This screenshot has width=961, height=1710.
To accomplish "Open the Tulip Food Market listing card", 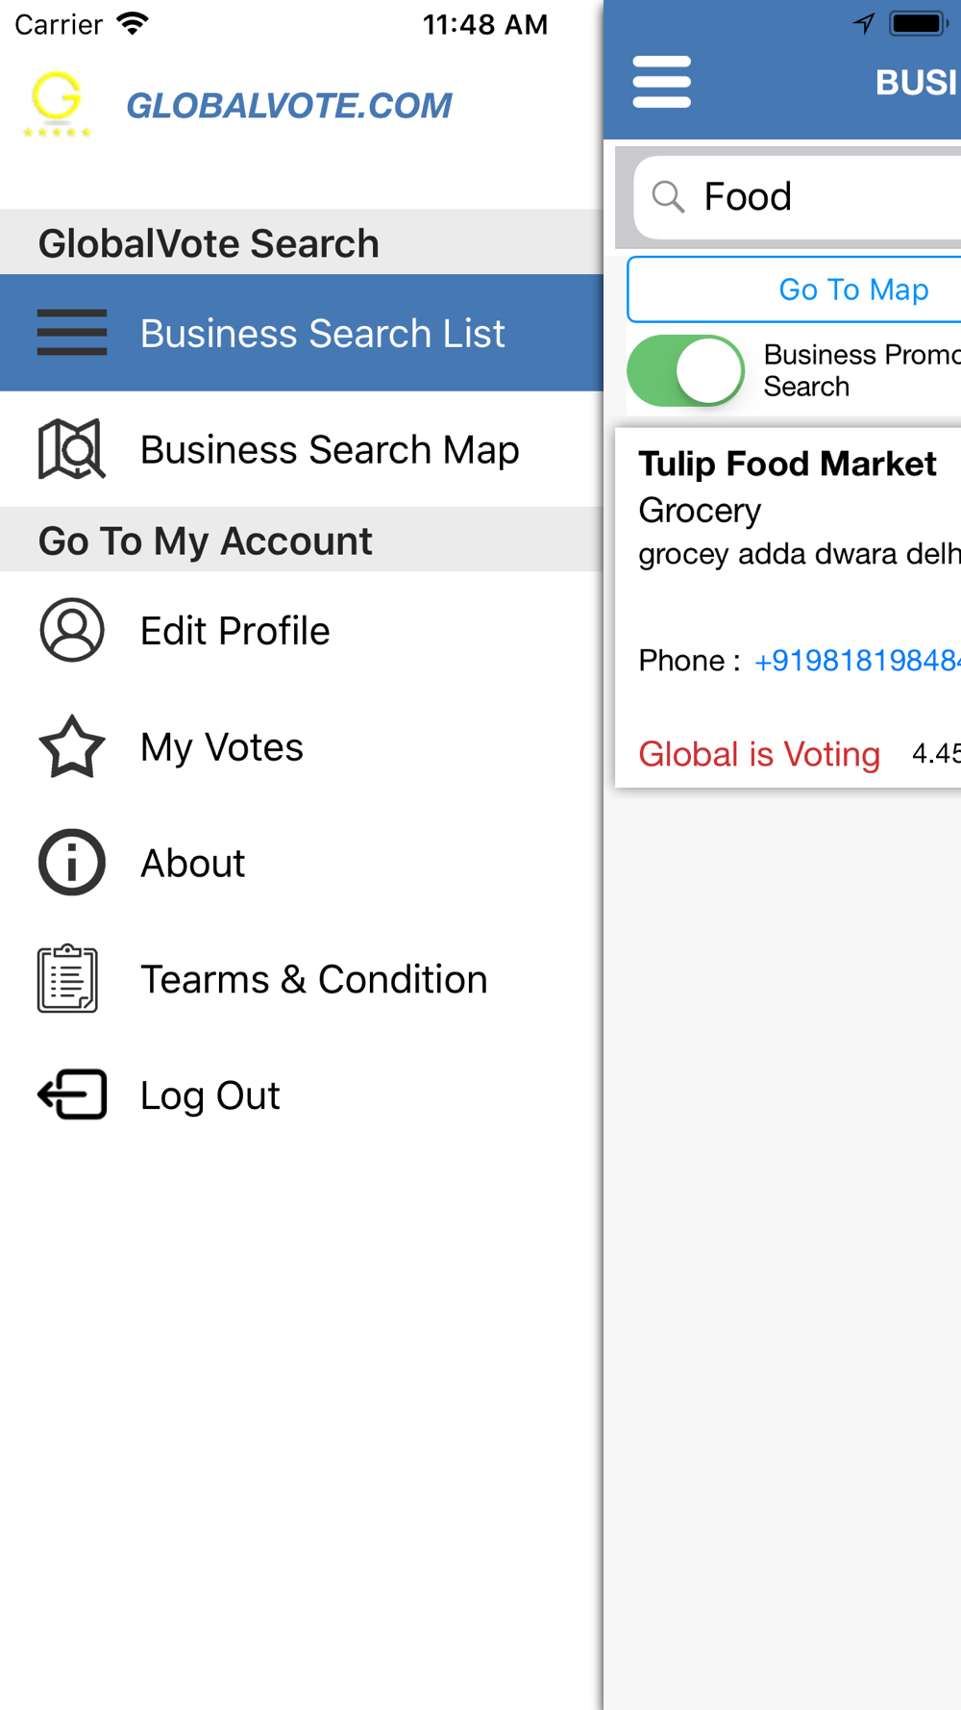I will 788,608.
